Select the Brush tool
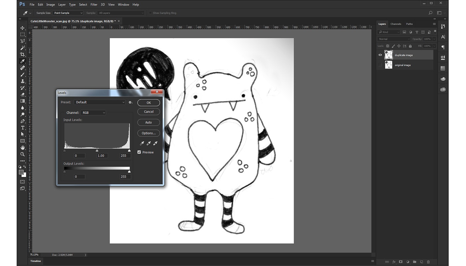The width and height of the screenshot is (466, 266). pyautogui.click(x=23, y=74)
